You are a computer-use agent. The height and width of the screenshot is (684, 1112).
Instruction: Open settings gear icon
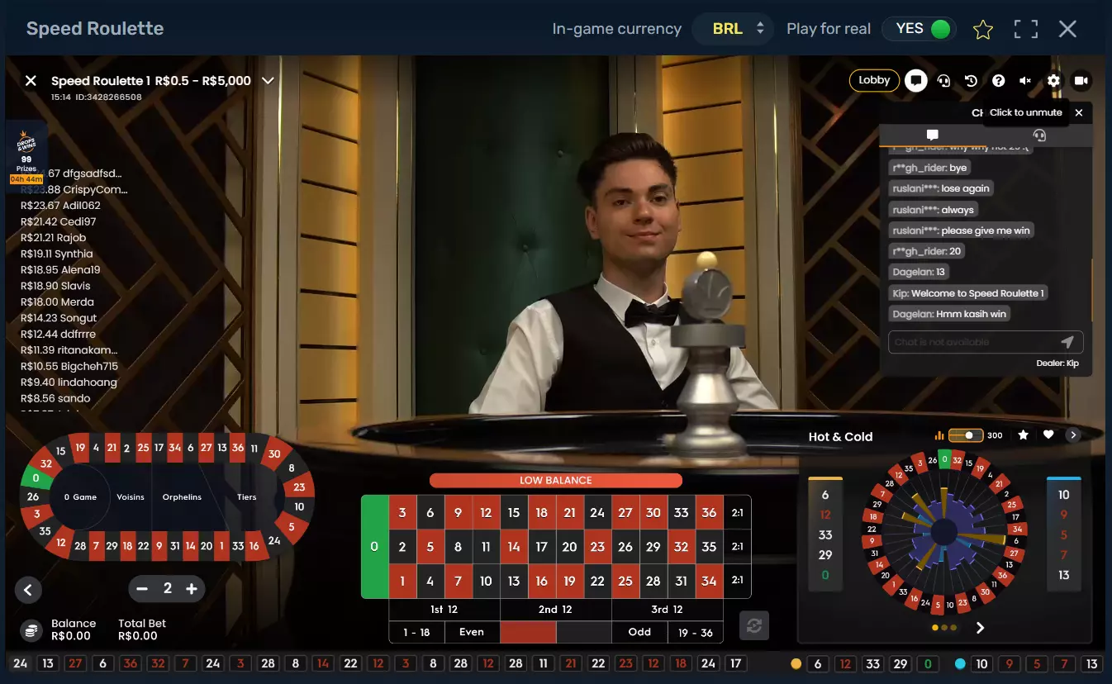(x=1053, y=81)
